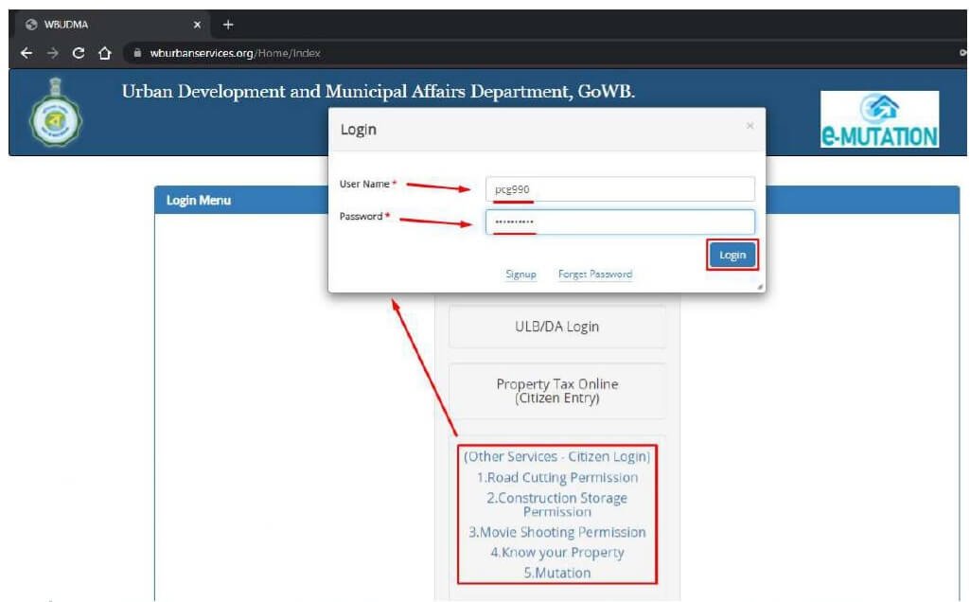Click the Login dialog title
The image size is (970, 602).
click(x=358, y=130)
